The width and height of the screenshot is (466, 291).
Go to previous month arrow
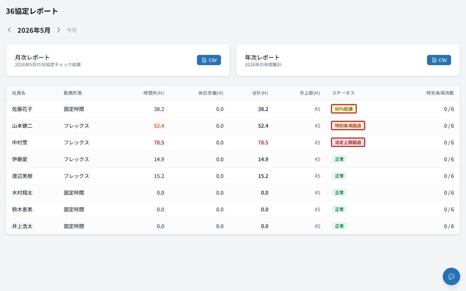pyautogui.click(x=9, y=30)
